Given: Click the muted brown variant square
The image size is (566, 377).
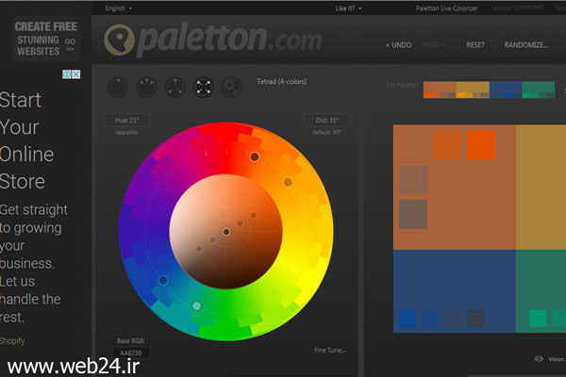Looking at the screenshot, I should pyautogui.click(x=413, y=180).
